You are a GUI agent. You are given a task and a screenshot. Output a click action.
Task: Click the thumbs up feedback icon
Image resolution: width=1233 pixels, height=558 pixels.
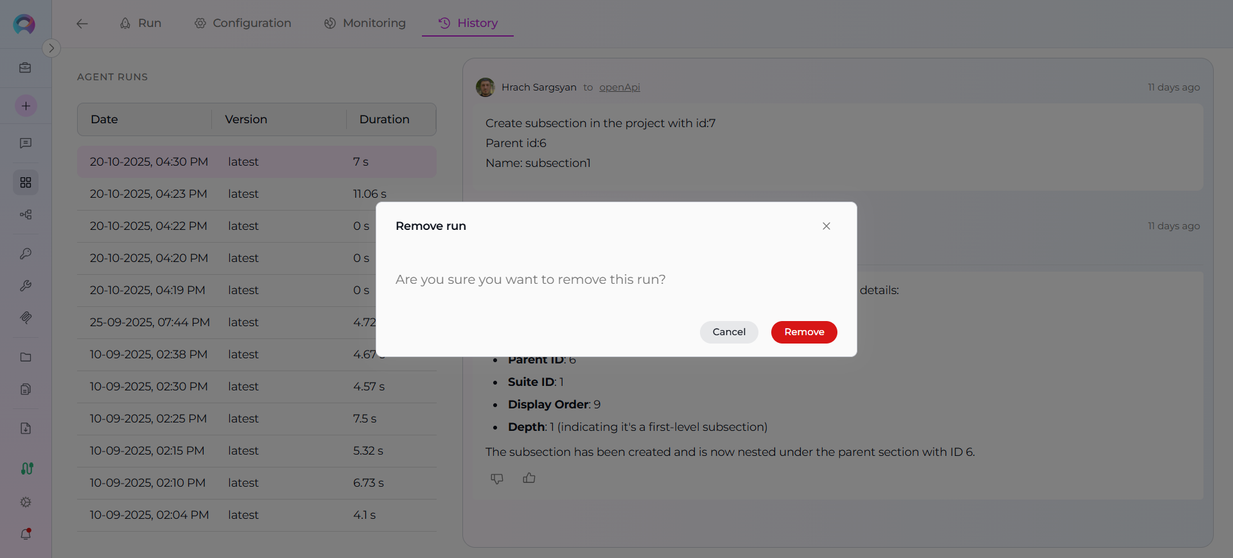pos(529,478)
